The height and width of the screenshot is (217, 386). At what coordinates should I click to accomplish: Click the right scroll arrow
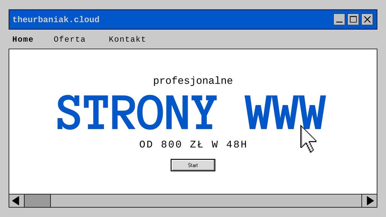(369, 201)
